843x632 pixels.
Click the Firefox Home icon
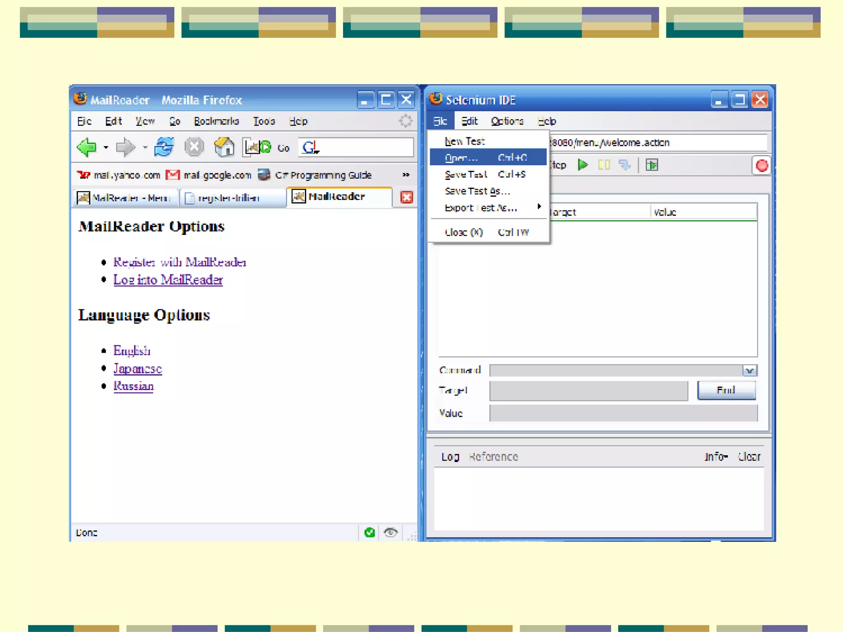(x=224, y=147)
